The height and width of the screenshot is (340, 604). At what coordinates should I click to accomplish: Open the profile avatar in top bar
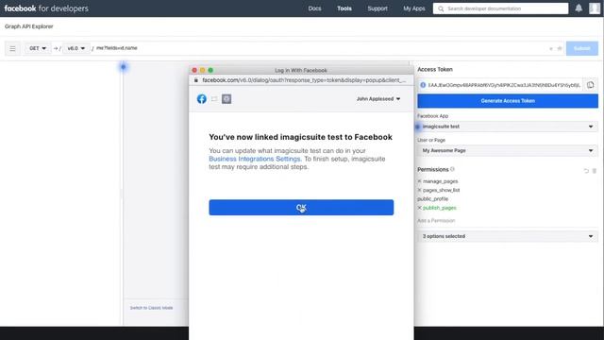(595, 8)
